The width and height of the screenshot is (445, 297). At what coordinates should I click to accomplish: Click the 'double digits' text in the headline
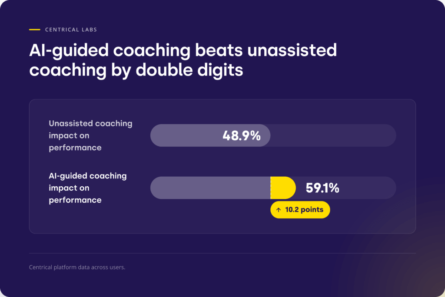[x=189, y=70]
